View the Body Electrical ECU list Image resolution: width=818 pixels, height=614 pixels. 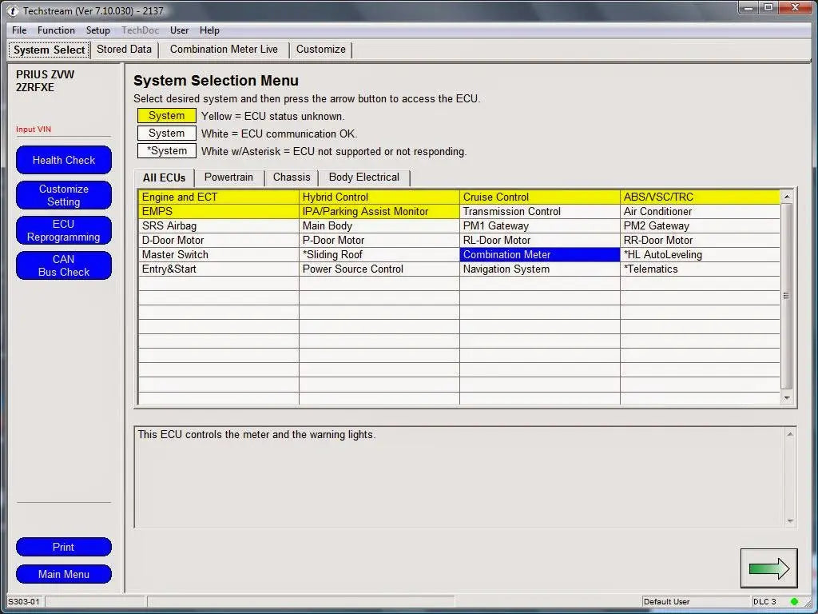[x=363, y=177]
